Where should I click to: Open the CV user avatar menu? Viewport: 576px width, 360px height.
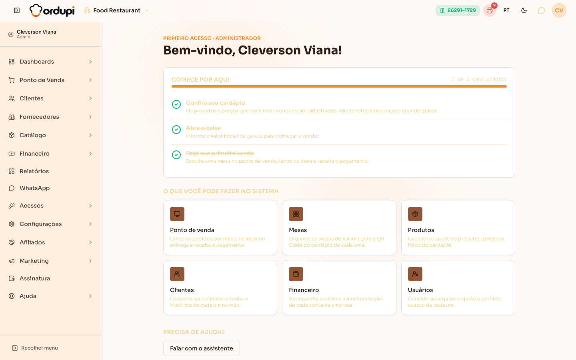(559, 10)
